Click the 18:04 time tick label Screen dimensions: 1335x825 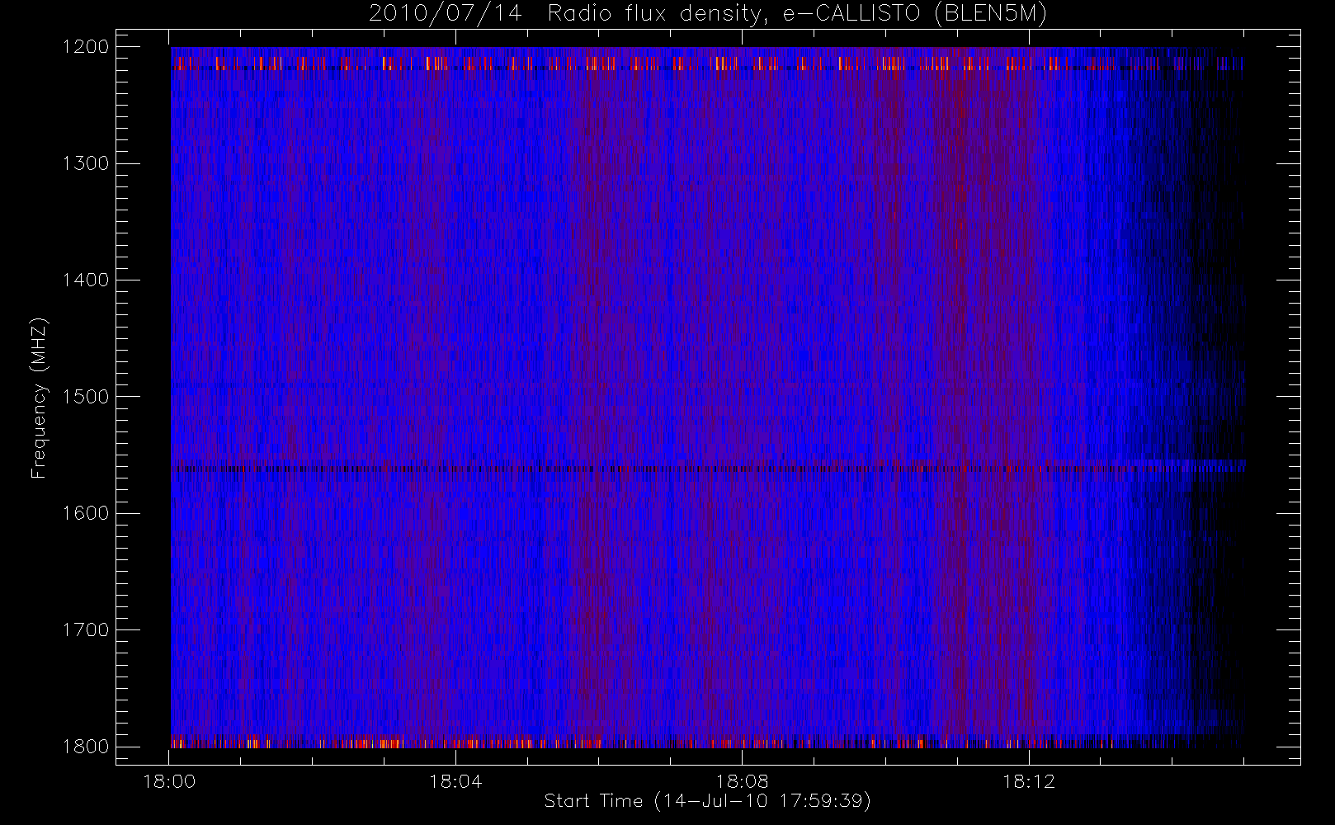point(455,781)
